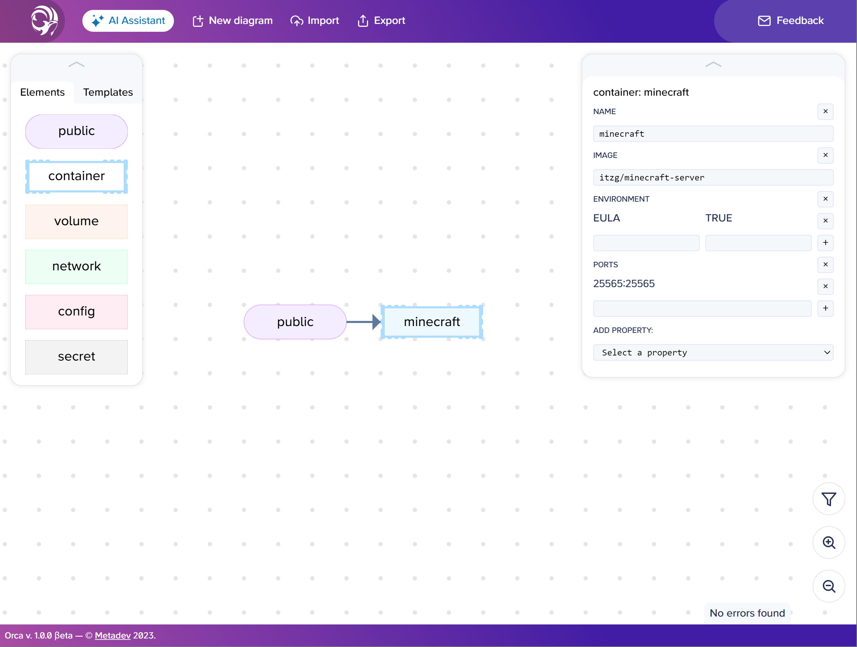
Task: Select the minecraft node on canvas
Action: coord(432,322)
